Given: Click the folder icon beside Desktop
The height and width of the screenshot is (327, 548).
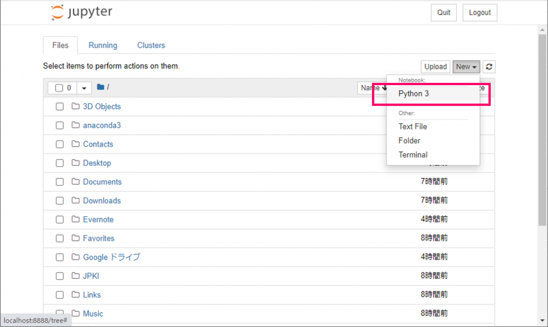Looking at the screenshot, I should coord(75,163).
